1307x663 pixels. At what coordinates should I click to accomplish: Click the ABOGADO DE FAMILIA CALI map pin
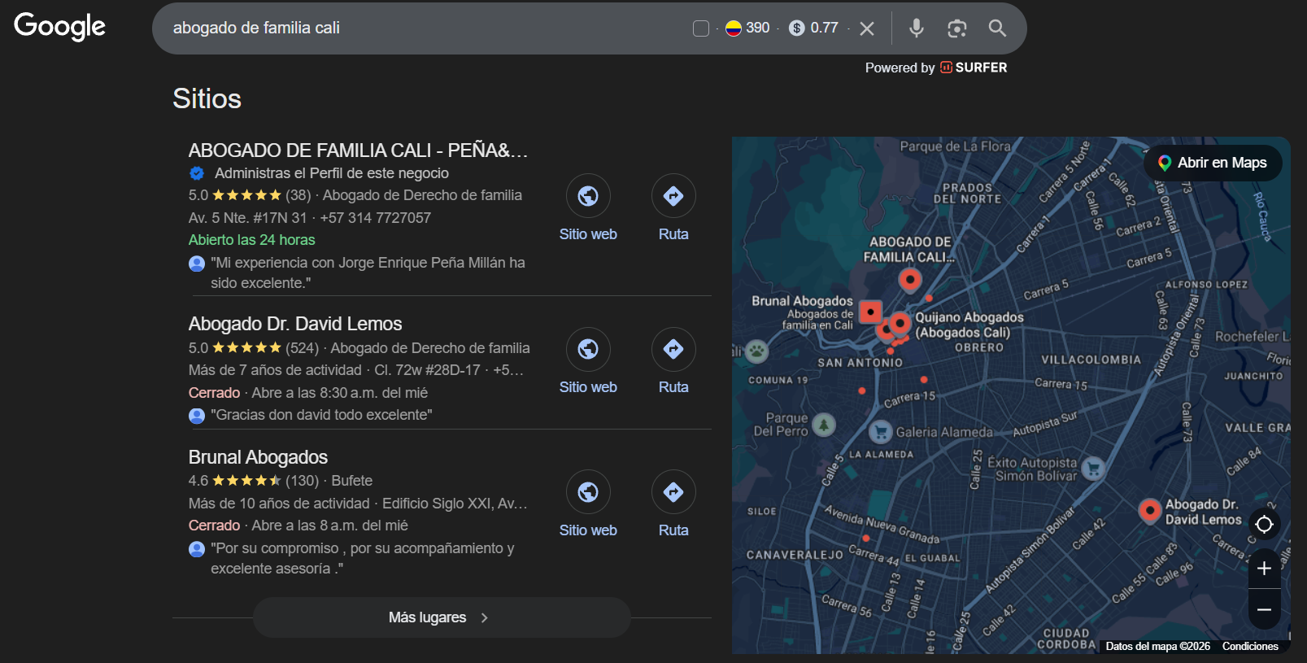click(x=910, y=280)
